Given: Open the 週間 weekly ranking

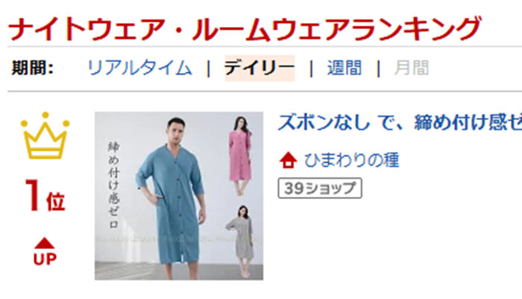Looking at the screenshot, I should click(345, 68).
